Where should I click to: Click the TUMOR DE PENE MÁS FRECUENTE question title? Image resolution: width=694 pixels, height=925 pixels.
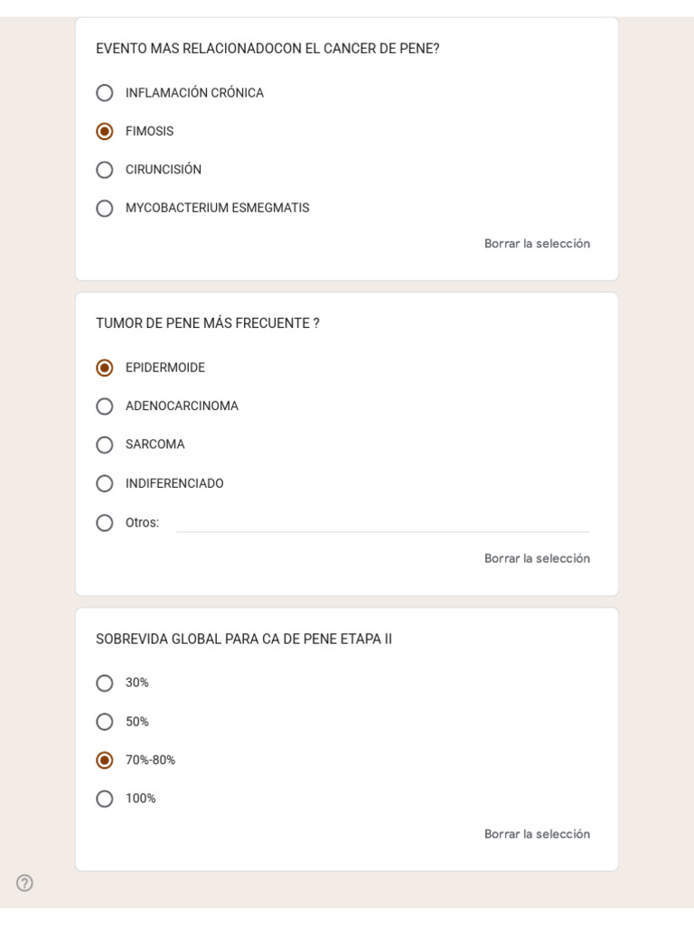point(208,323)
